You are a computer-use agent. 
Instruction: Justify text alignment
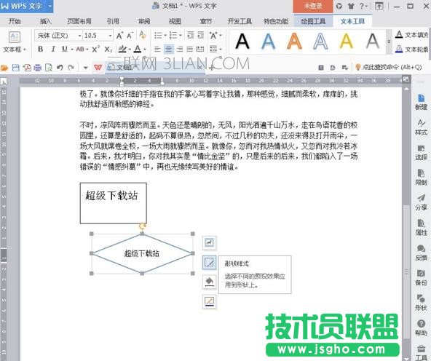point(190,49)
